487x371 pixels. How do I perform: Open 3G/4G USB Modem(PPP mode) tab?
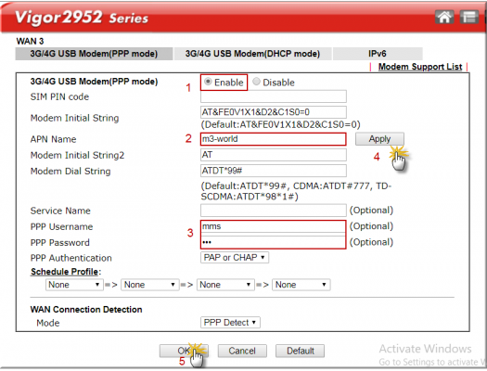[x=94, y=54]
